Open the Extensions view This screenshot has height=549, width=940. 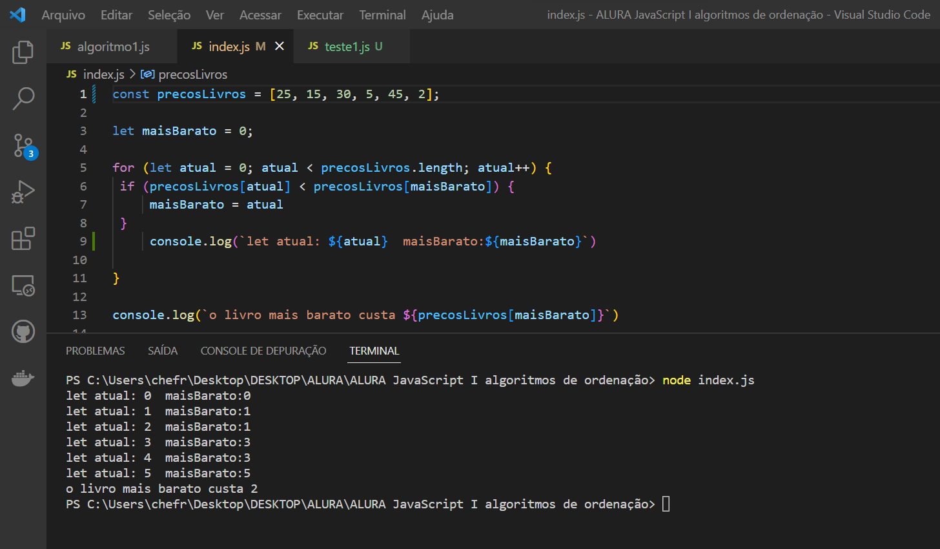click(x=23, y=238)
